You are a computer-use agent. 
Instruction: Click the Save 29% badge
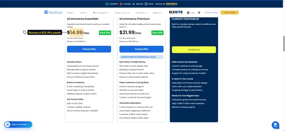[157, 33]
